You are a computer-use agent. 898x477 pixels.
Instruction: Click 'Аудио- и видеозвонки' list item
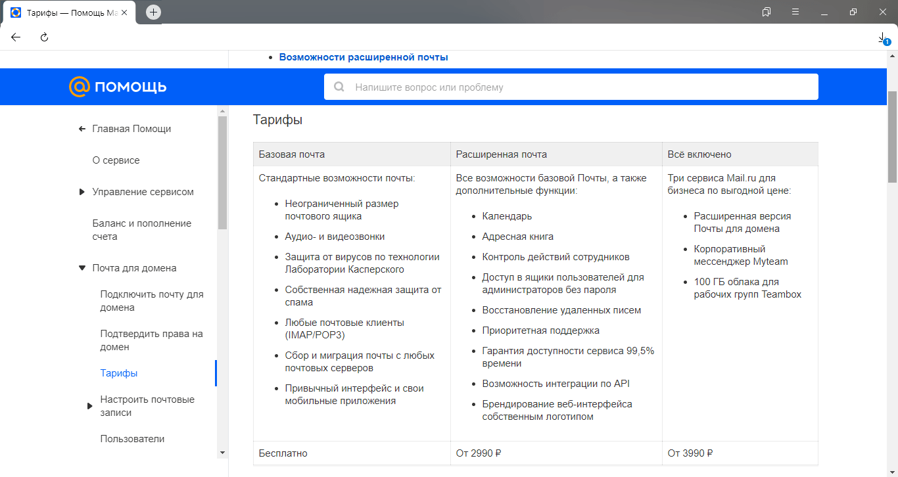point(335,237)
